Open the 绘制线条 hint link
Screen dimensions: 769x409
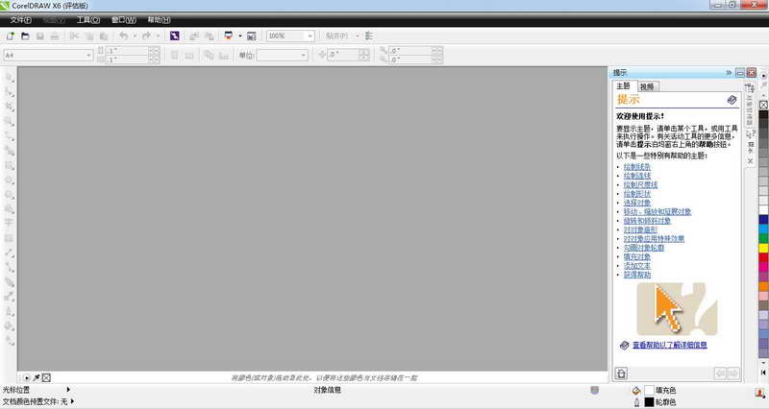tap(637, 167)
